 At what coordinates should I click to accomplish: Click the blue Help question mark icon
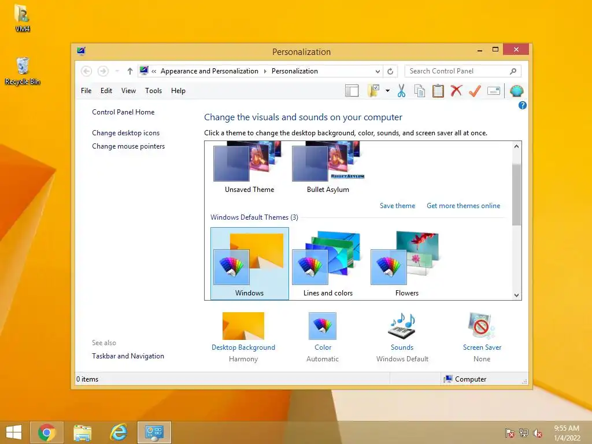[x=522, y=105]
